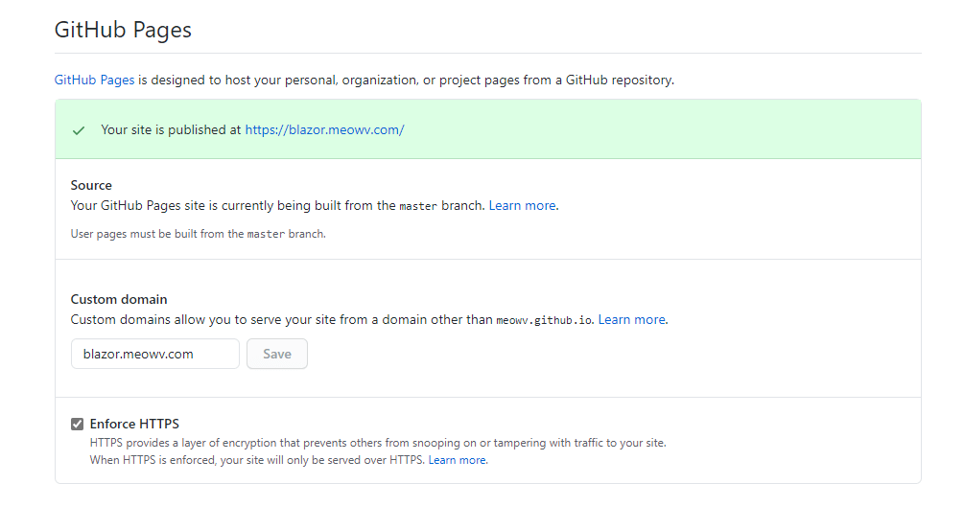Click the bold Enforce HTTPS label
The height and width of the screenshot is (507, 964).
134,424
